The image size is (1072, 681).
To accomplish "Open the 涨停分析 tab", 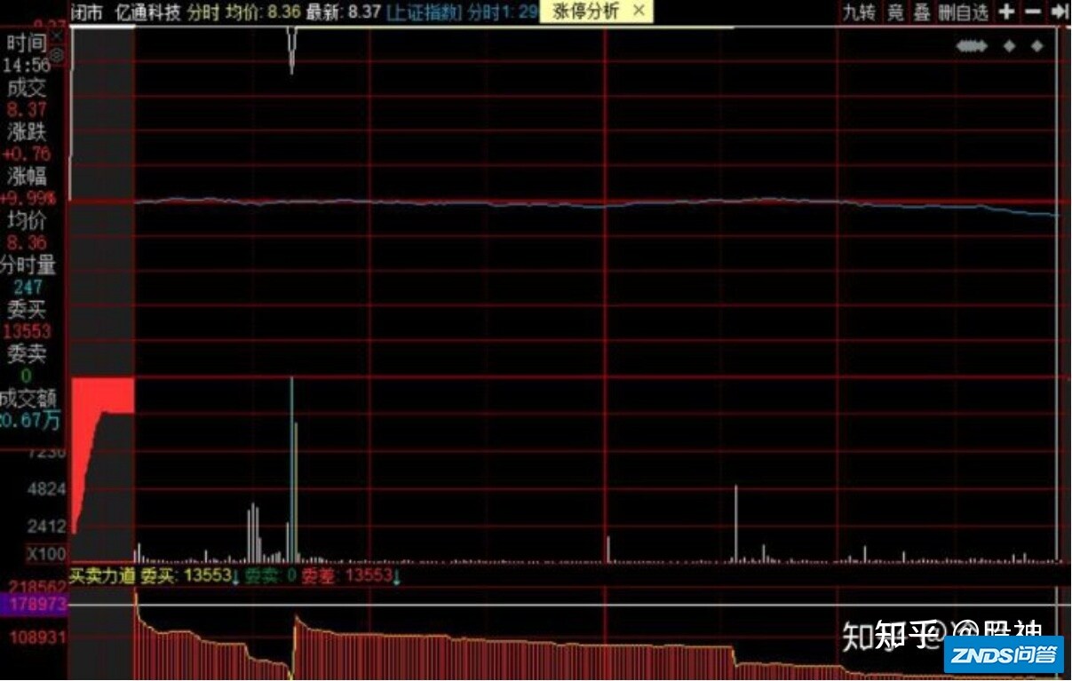I will pos(585,12).
